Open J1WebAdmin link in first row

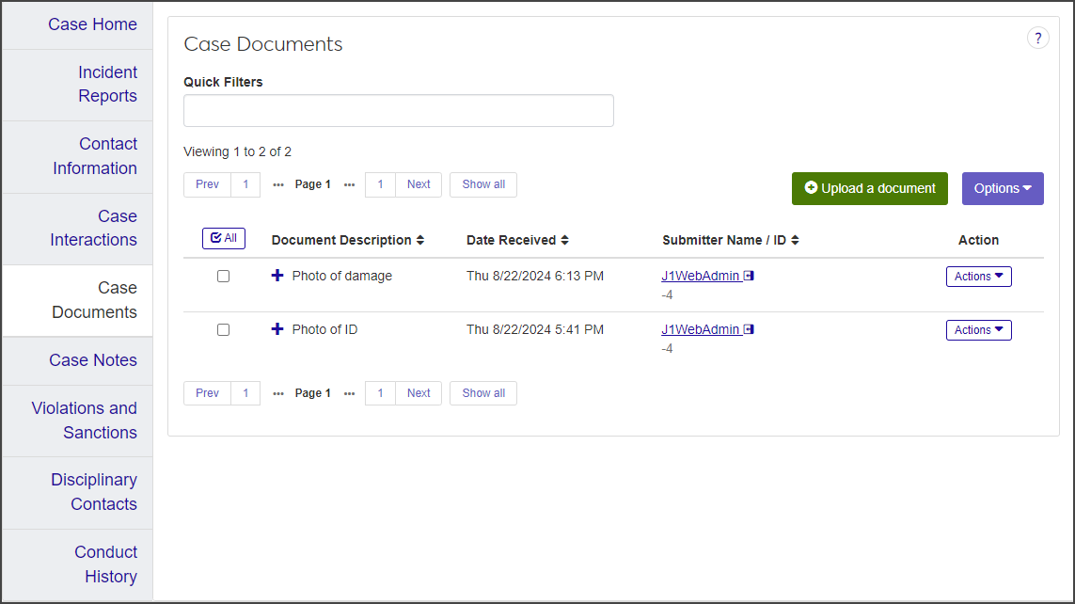(700, 277)
